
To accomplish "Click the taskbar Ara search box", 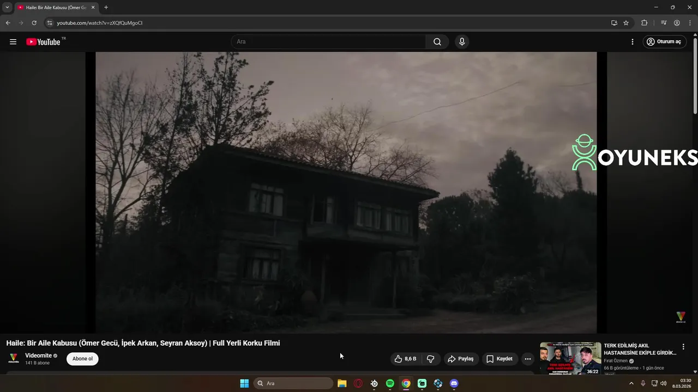I will [294, 383].
